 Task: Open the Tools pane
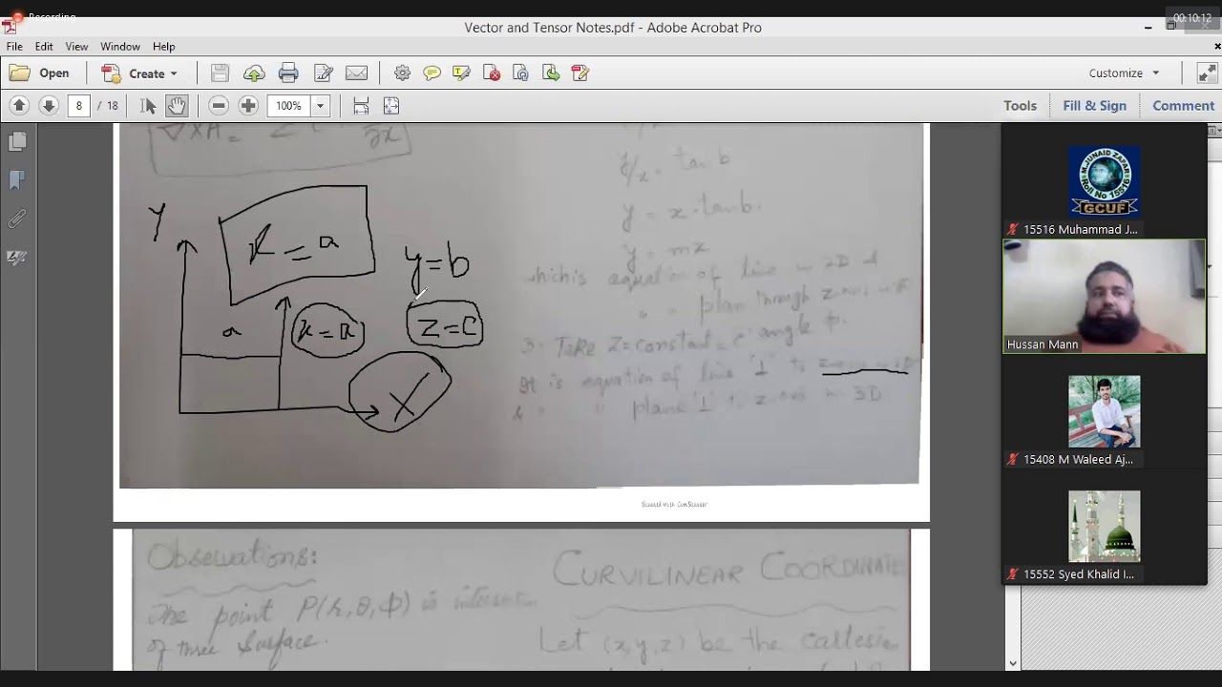pos(1020,106)
